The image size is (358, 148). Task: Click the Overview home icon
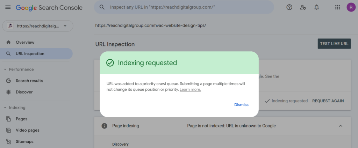click(8, 42)
